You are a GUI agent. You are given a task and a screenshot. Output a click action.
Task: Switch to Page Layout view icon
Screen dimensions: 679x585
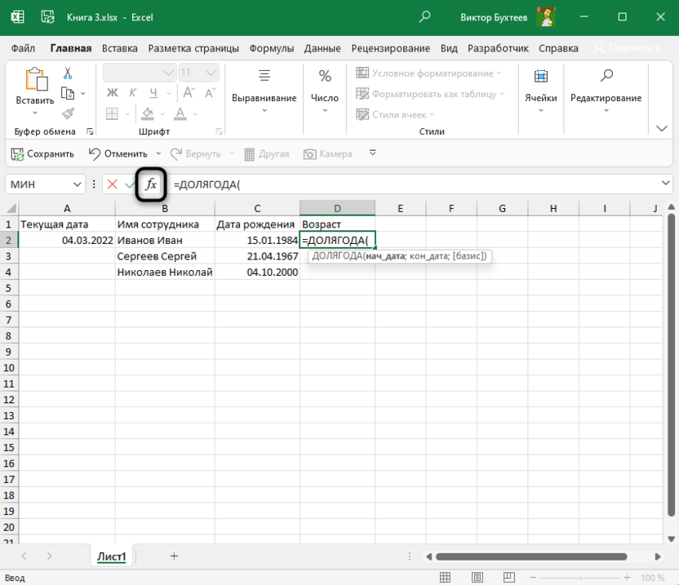pos(477,577)
